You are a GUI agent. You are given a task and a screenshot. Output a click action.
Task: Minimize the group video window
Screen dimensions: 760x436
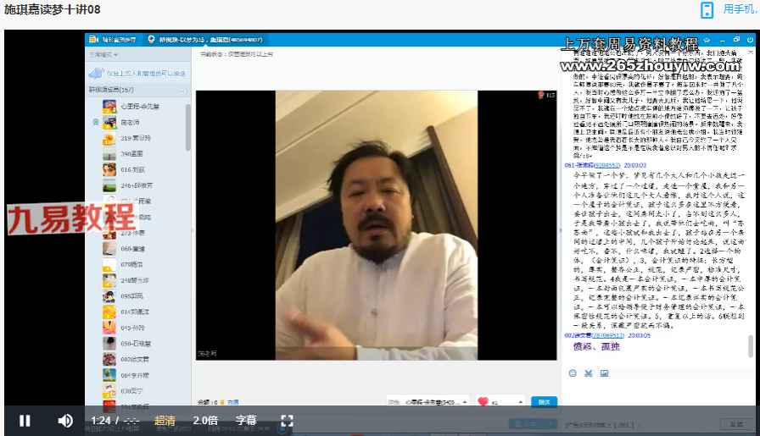coord(723,40)
